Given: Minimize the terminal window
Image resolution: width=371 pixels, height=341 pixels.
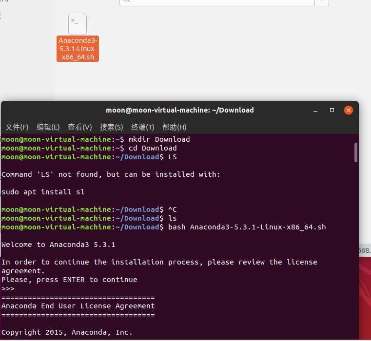Looking at the screenshot, I should [315, 111].
